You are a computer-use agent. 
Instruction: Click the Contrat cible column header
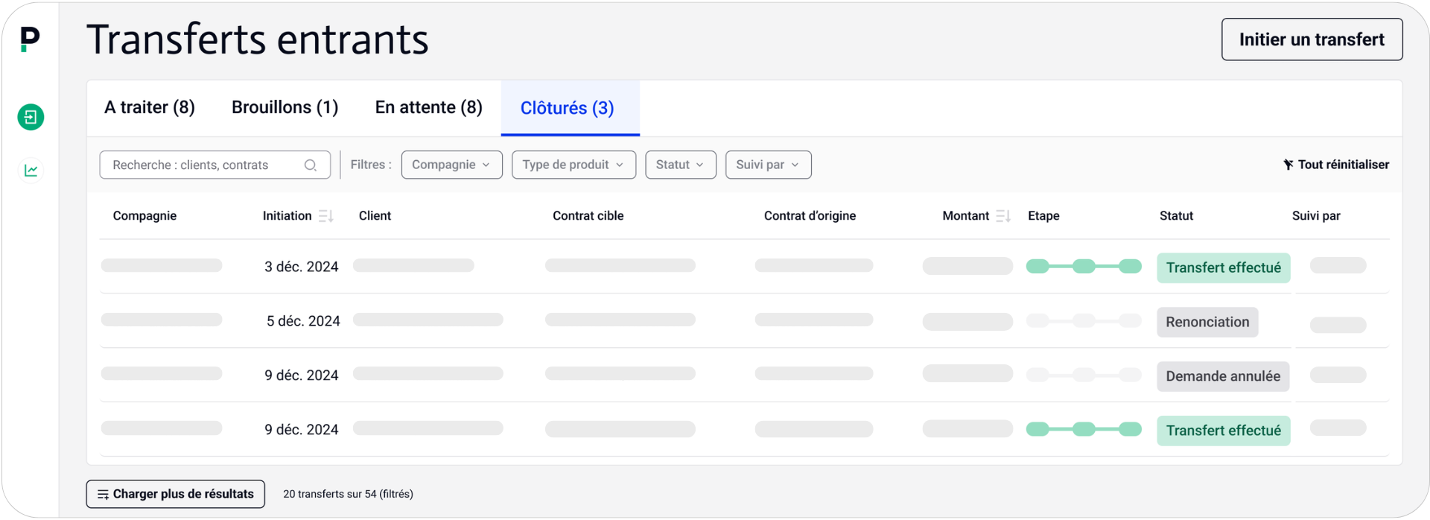pyautogui.click(x=588, y=216)
